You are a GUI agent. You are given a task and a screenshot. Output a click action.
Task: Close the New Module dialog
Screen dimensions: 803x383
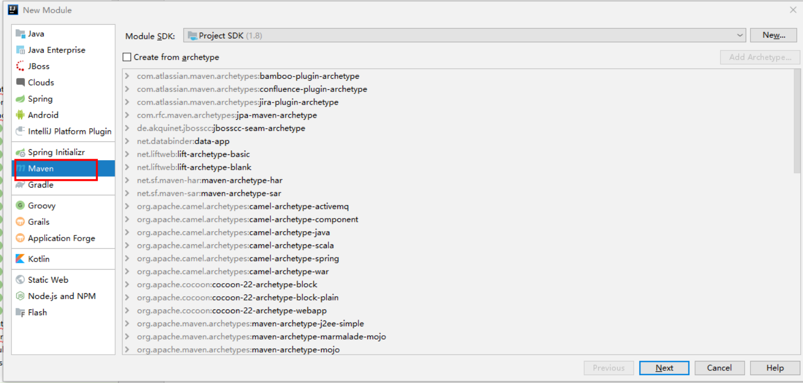(x=792, y=10)
